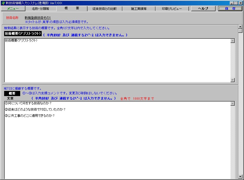The image size is (244, 180).
Task: Select the 概要 tab
Action: 72,9
